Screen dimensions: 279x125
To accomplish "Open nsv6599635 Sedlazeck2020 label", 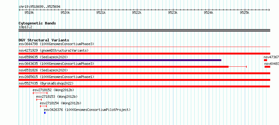I will [43, 57].
